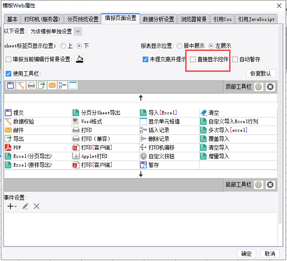The width and height of the screenshot is (287, 261).
Task: Click the vertical scrollbar of the dialog
Action: 280,124
